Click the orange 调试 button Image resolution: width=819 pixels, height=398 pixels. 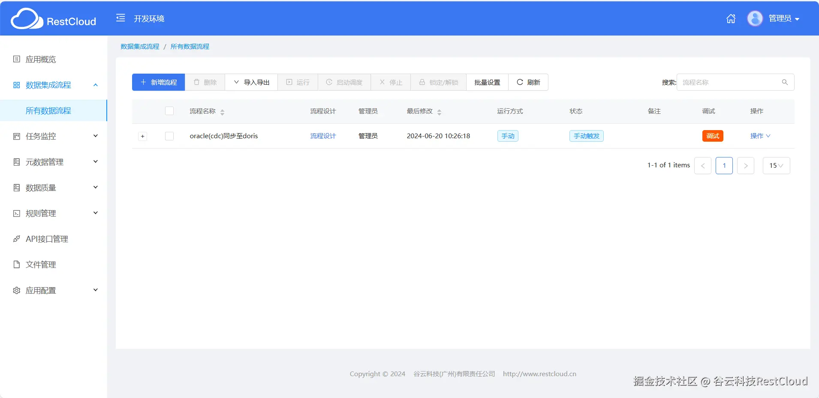pos(713,136)
